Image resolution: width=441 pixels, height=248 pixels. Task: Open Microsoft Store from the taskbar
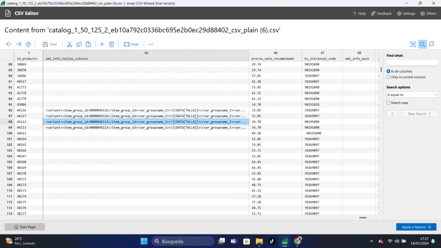click(247, 241)
